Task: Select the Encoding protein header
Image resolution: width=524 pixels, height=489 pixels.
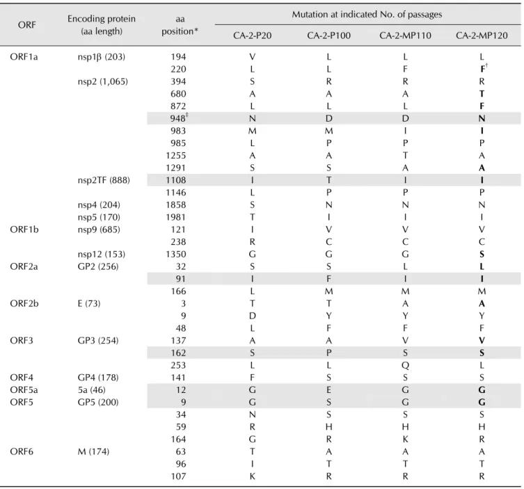Action: click(102, 25)
